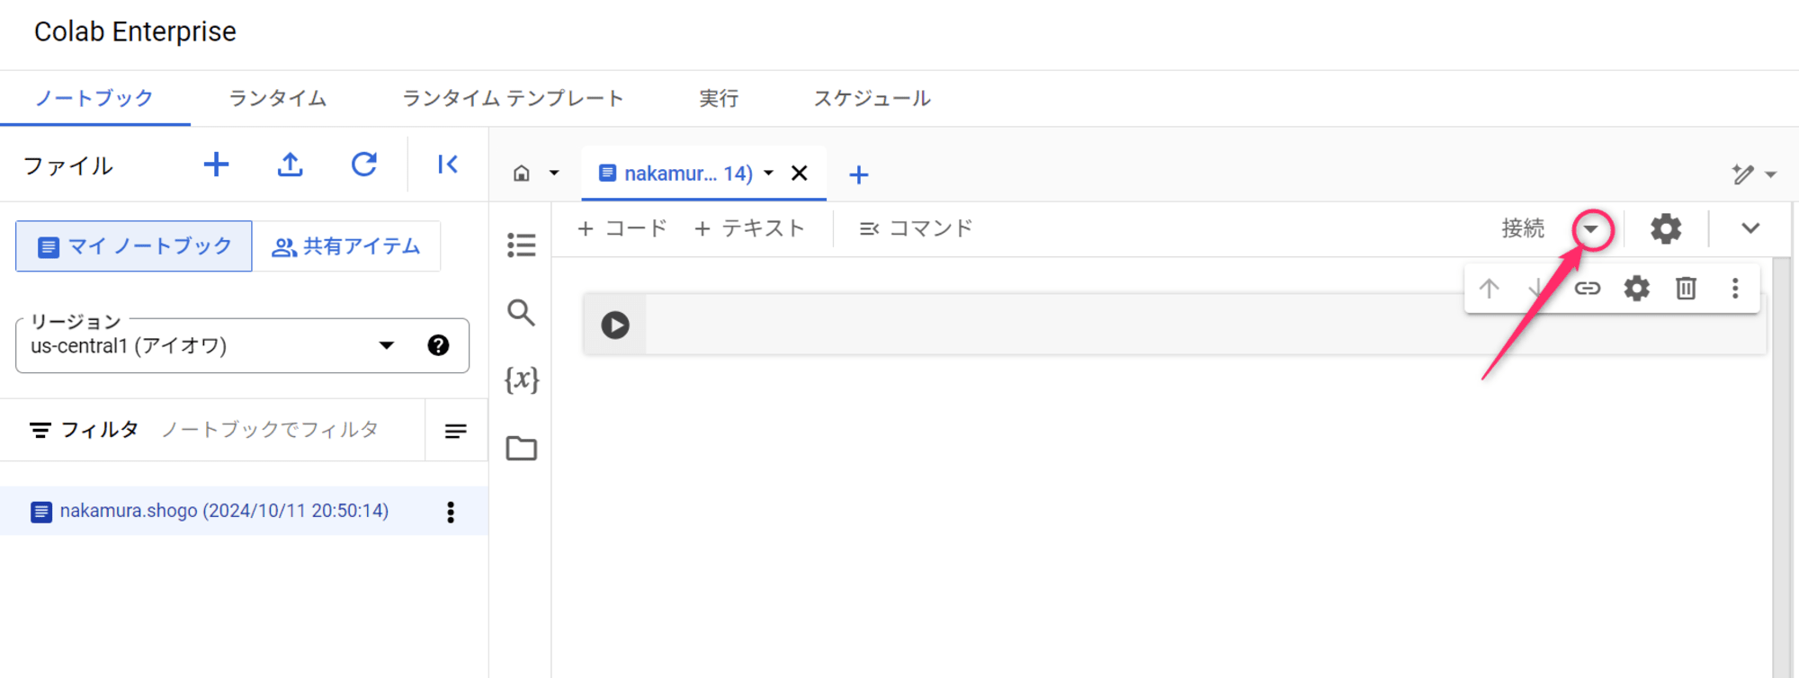Select 共有アイテム toggle
Screen dimensions: 1799x678
point(346,246)
